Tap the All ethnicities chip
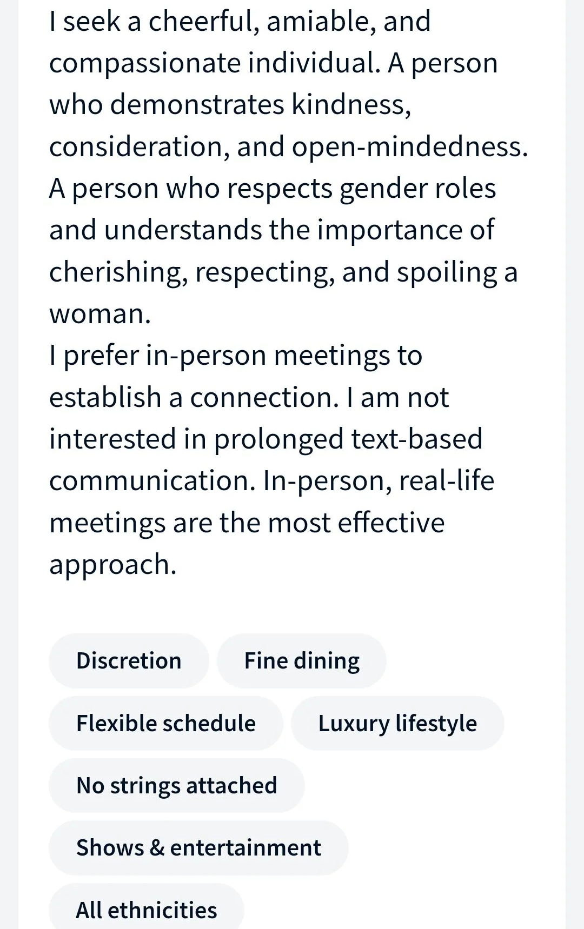 (147, 910)
